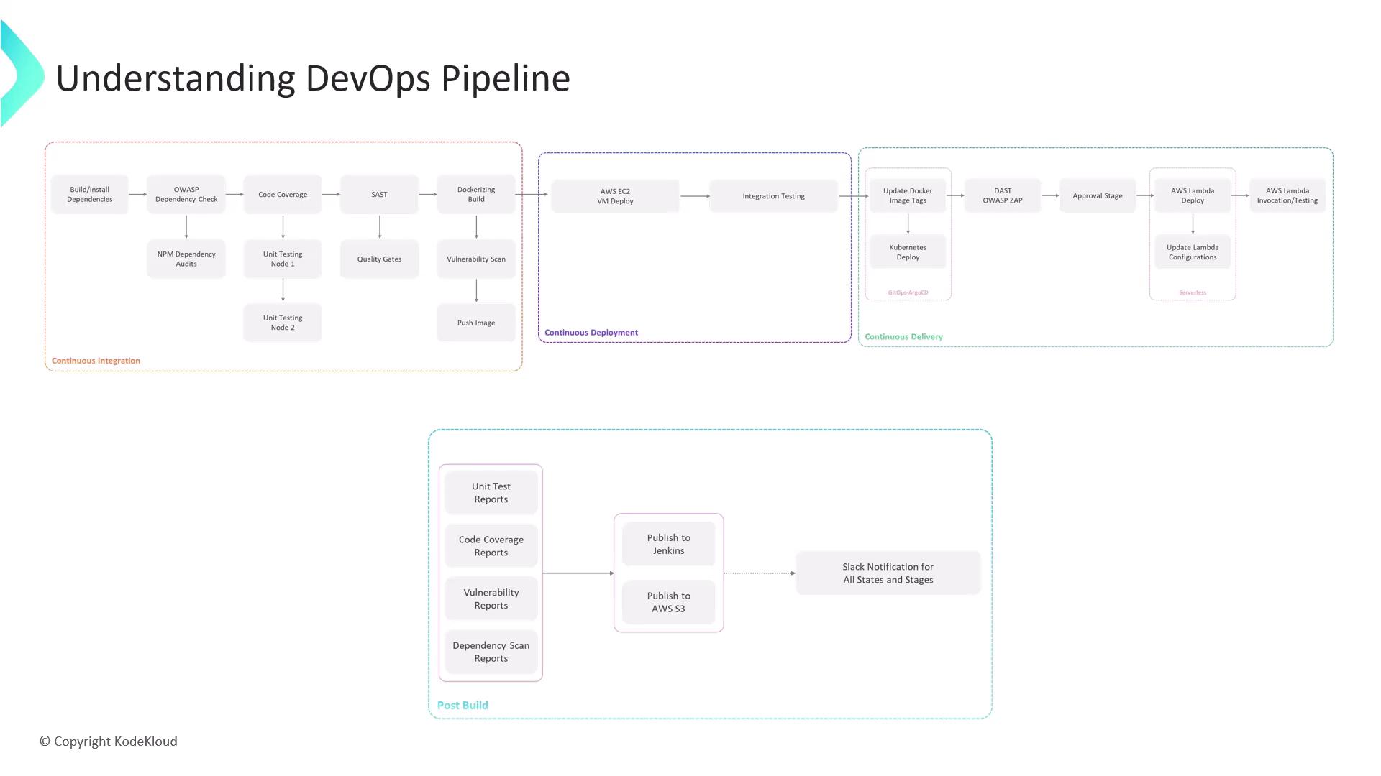Click the OWASP Dependency Check stage

[x=186, y=195]
